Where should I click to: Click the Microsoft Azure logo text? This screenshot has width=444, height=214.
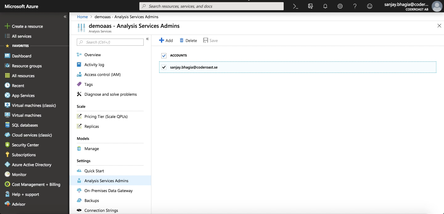(x=22, y=6)
